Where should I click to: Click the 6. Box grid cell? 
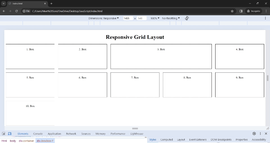coord(82,85)
